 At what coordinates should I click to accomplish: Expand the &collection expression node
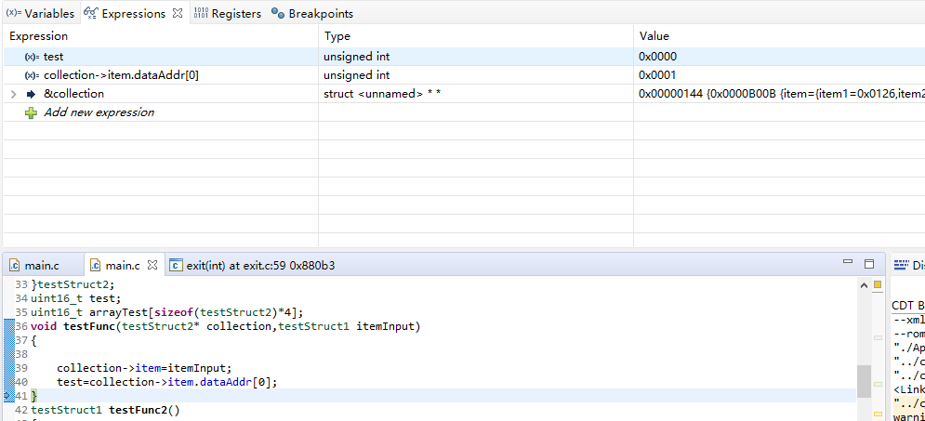coord(14,94)
